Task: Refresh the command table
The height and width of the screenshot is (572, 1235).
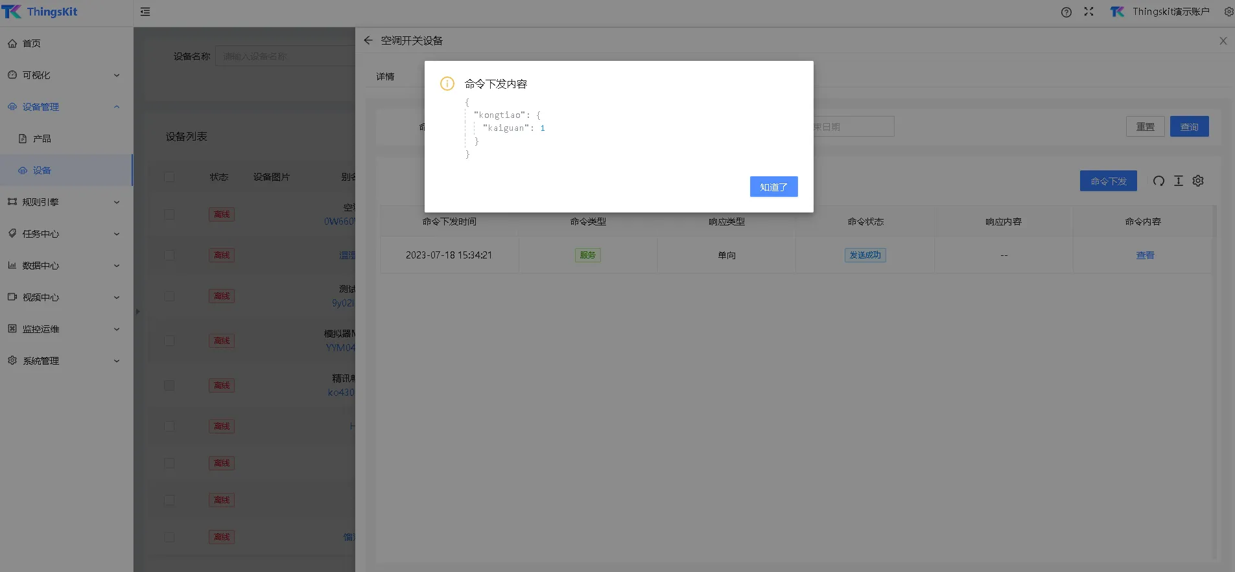Action: coord(1159,181)
